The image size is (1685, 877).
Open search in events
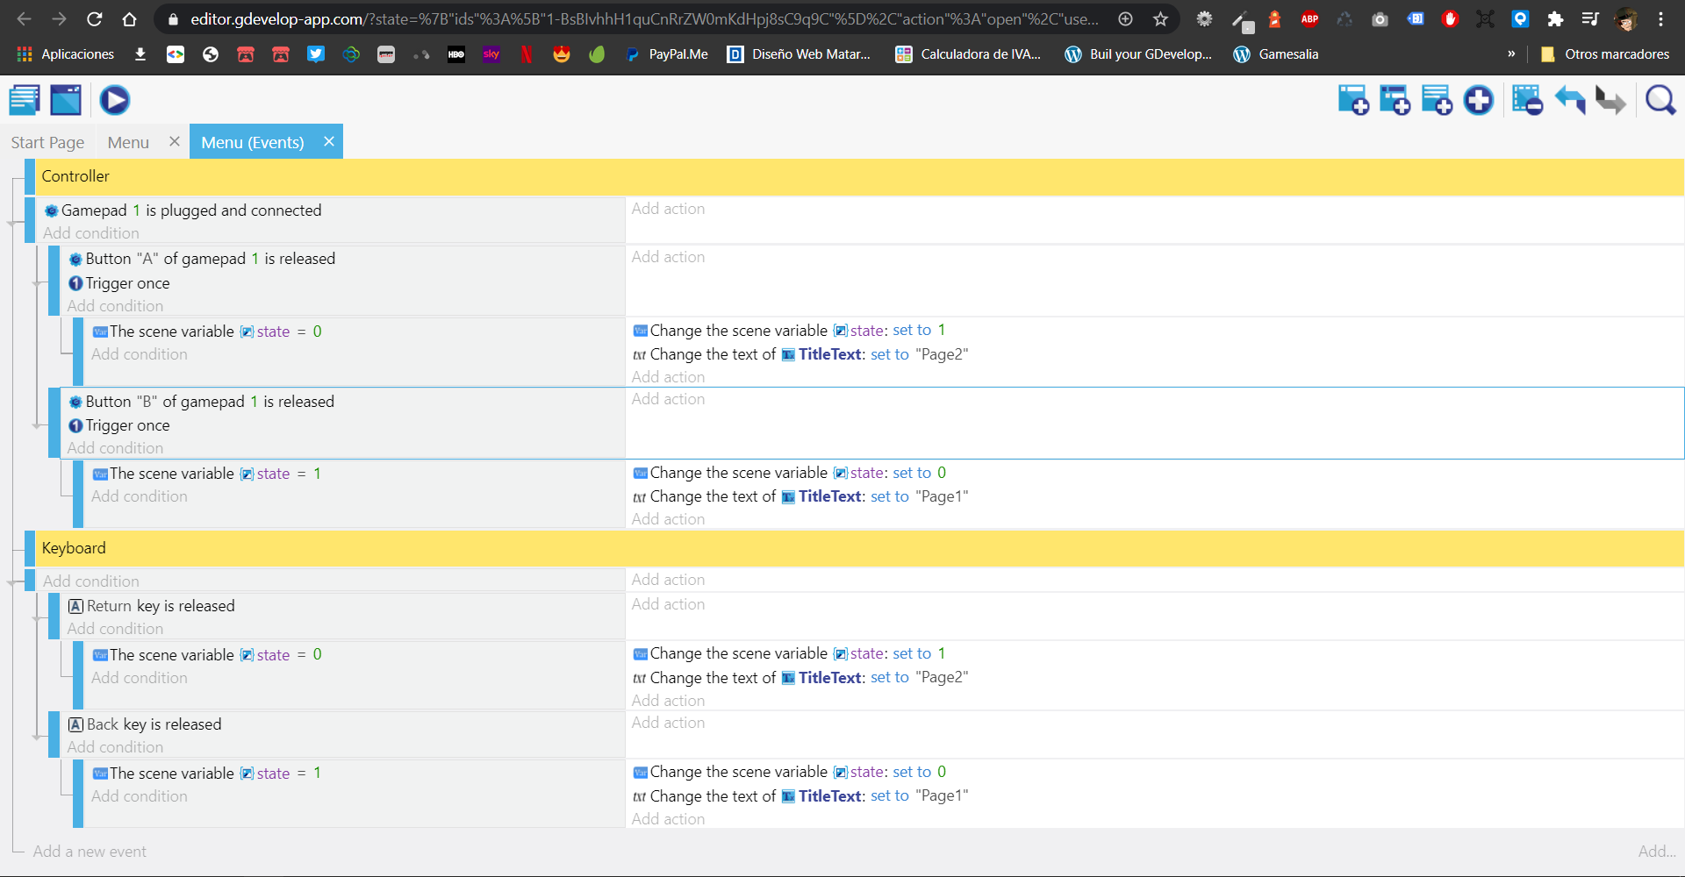(x=1660, y=100)
